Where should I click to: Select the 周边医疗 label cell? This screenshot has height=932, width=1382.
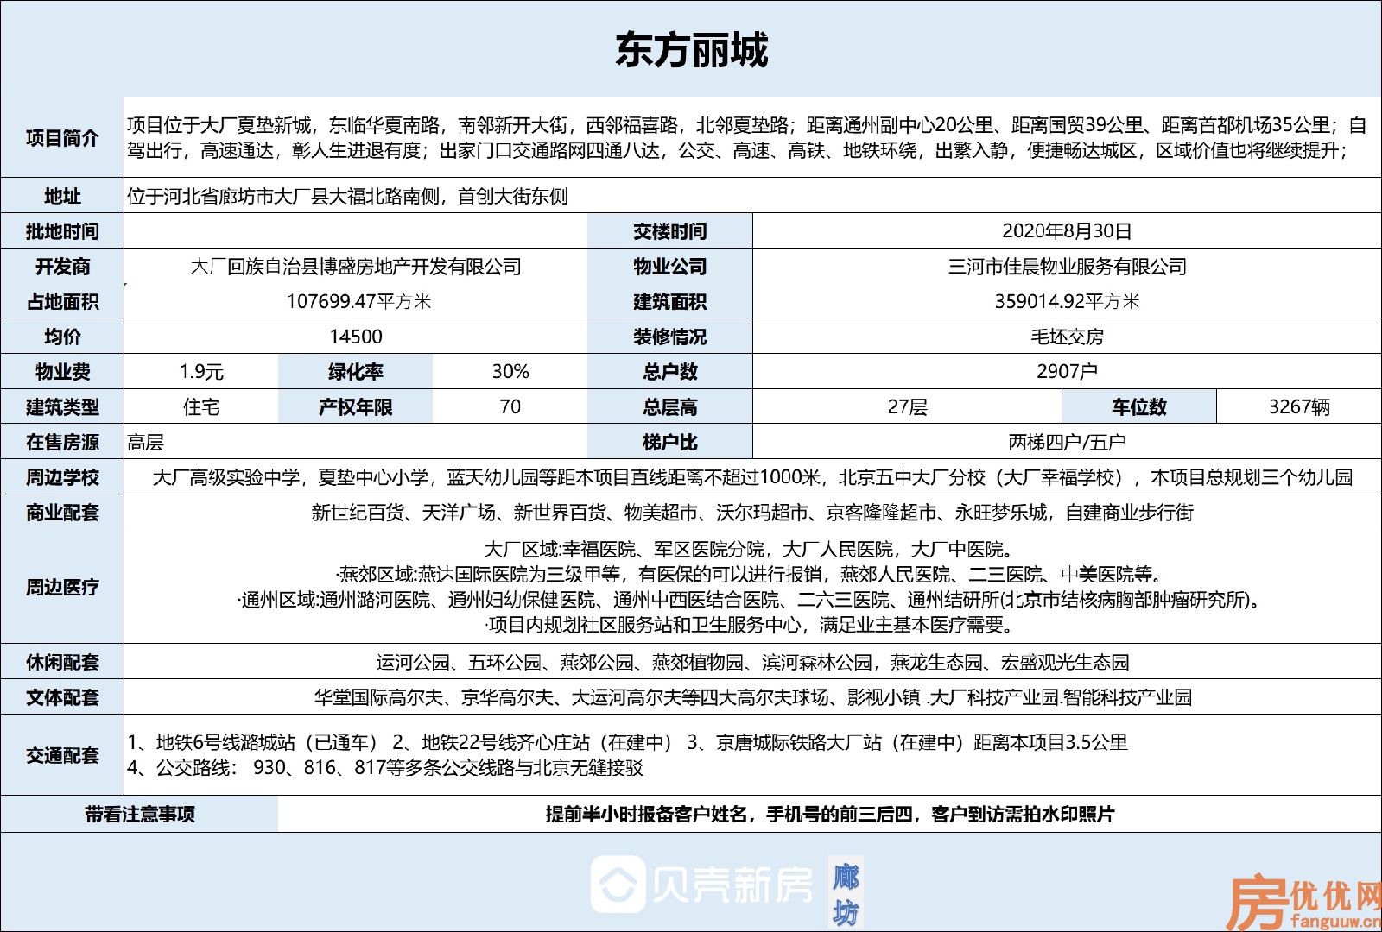[x=62, y=588]
